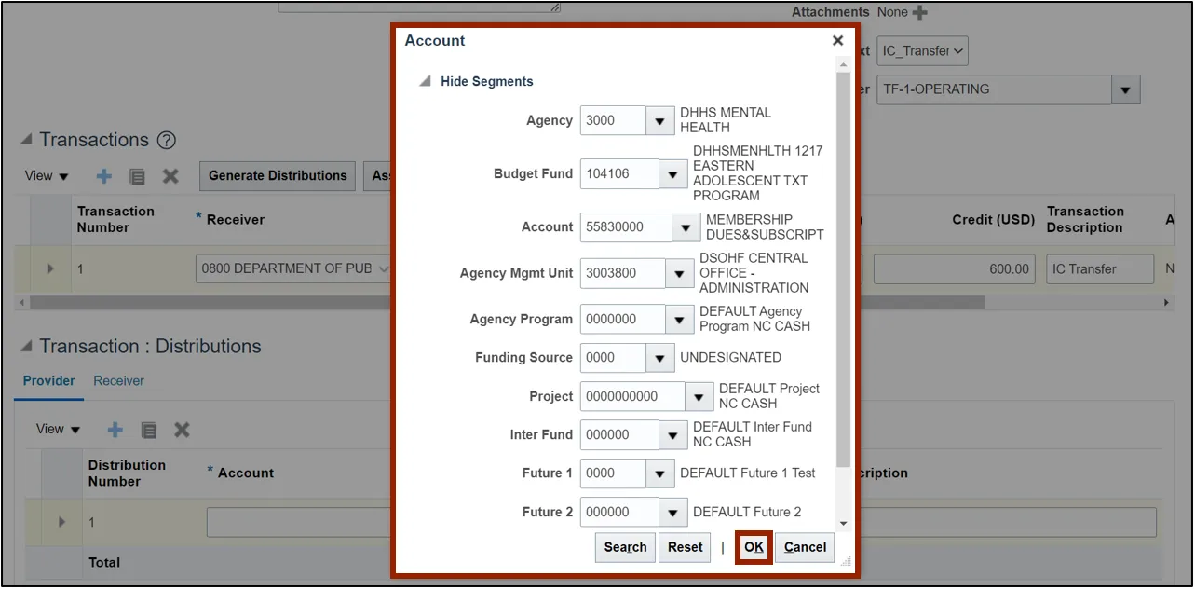Click the Account dialog vertical scrollbar
Image resolution: width=1195 pixels, height=590 pixels.
[843, 268]
